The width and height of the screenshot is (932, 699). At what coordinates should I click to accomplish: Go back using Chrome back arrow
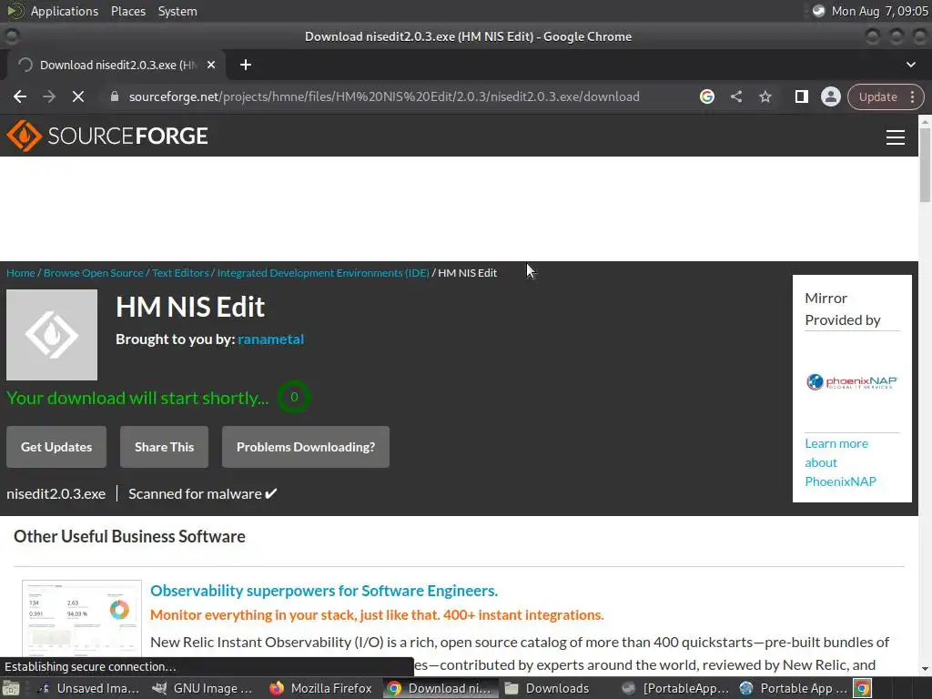coord(20,96)
